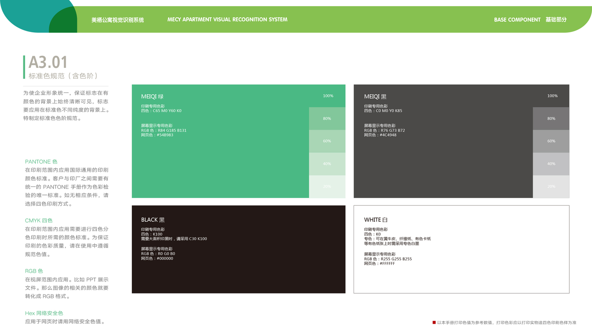The width and height of the screenshot is (592, 332).
Task: Click the subtitle 标准色规范（含色阶）
Action: pos(63,76)
